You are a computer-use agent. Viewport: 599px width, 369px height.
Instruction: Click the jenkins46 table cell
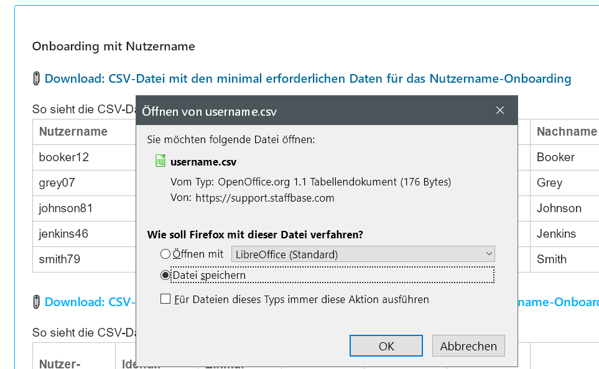pos(63,233)
